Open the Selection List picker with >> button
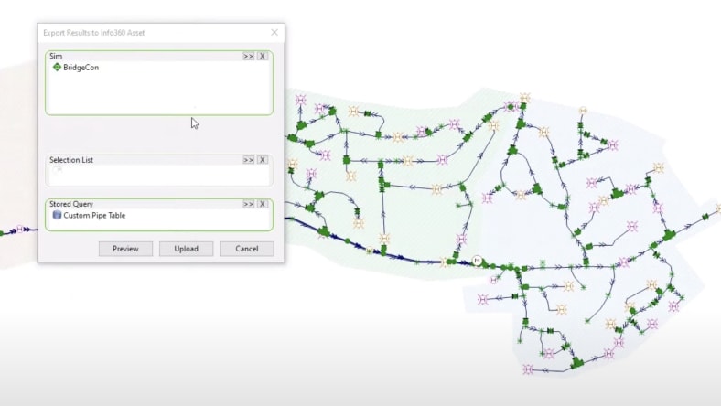 tap(248, 160)
